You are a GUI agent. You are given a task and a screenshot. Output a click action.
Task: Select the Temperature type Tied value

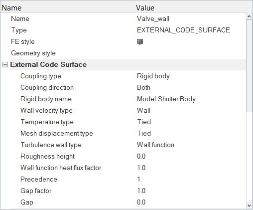point(144,122)
